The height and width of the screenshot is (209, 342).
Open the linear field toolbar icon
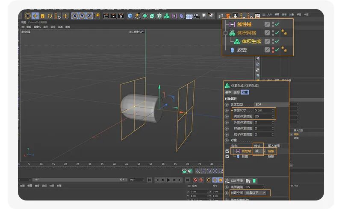[x=174, y=16]
